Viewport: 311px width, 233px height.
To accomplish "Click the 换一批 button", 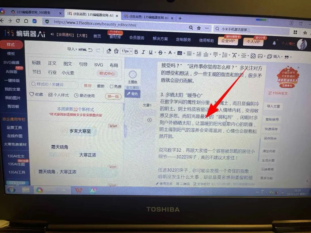I will point(113,96).
